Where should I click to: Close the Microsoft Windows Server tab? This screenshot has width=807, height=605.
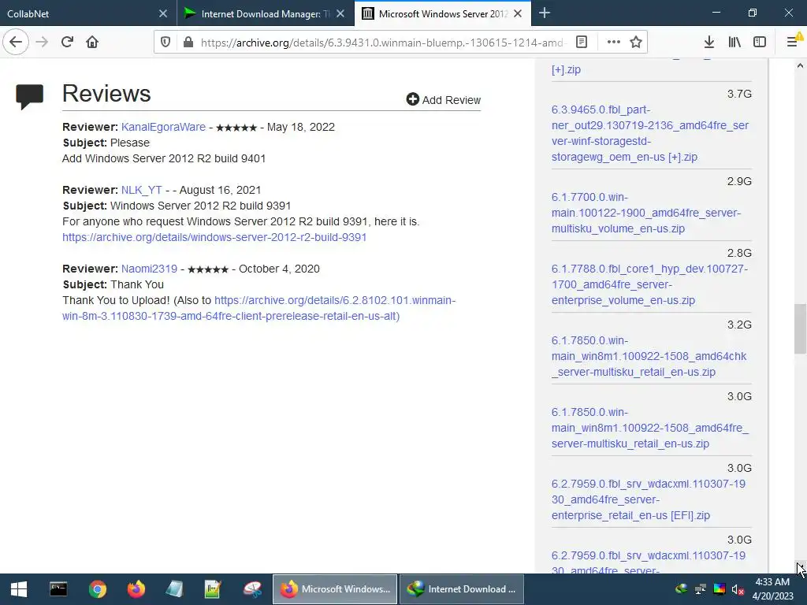pos(518,14)
